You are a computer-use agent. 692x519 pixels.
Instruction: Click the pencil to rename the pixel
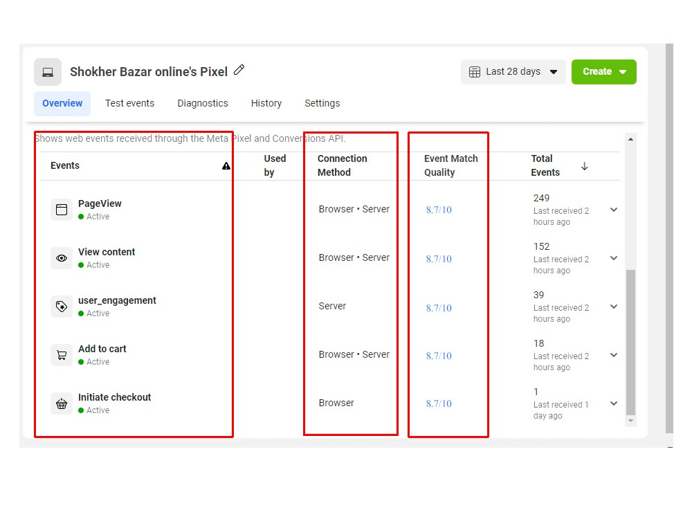239,70
